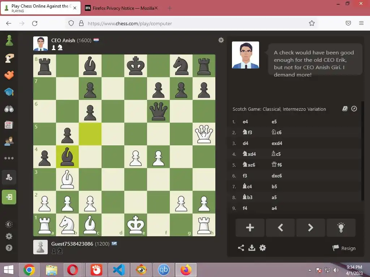Open the Play menu hand-with-pawn icon
The width and height of the screenshot is (370, 277).
click(9, 58)
